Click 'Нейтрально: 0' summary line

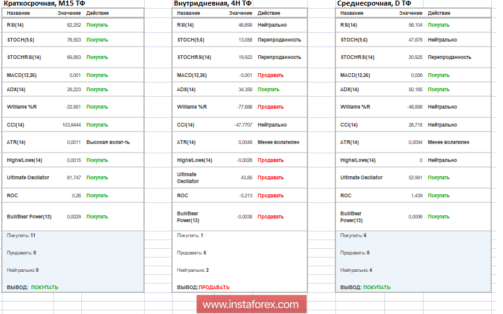point(23,270)
